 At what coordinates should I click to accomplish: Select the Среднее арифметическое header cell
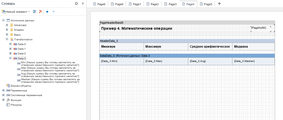click(x=210, y=47)
